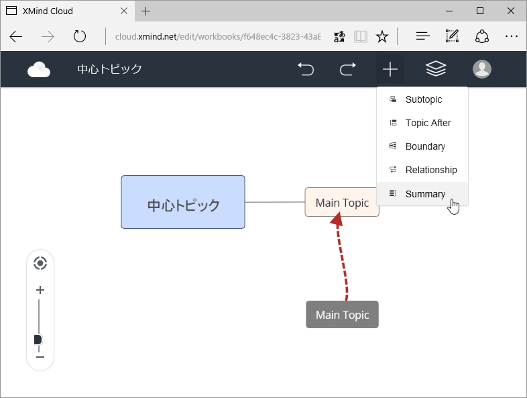This screenshot has height=398, width=527.
Task: Click the XMind cloud home icon
Action: coord(39,69)
